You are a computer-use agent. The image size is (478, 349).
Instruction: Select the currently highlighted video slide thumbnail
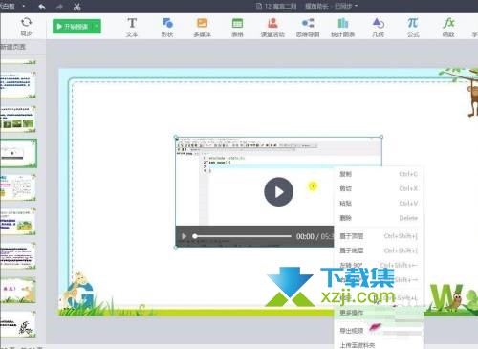tap(18, 153)
